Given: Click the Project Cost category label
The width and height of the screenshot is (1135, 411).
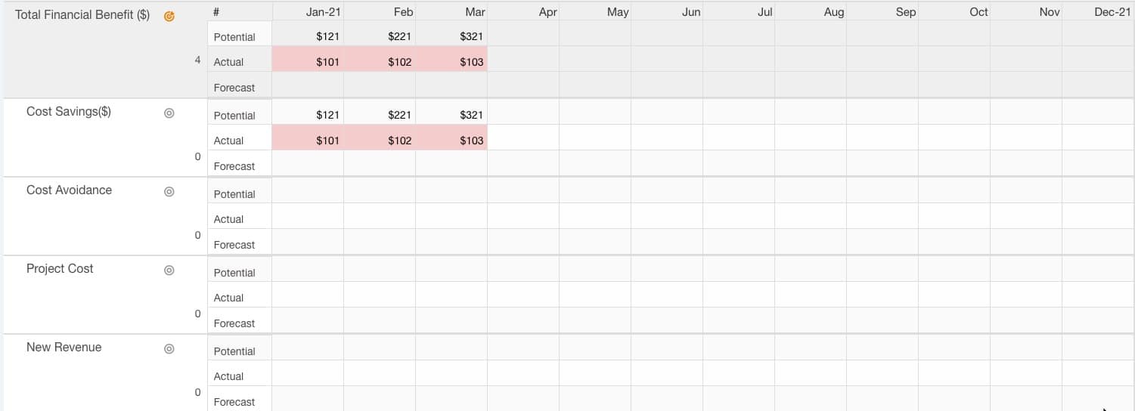Looking at the screenshot, I should pos(60,269).
